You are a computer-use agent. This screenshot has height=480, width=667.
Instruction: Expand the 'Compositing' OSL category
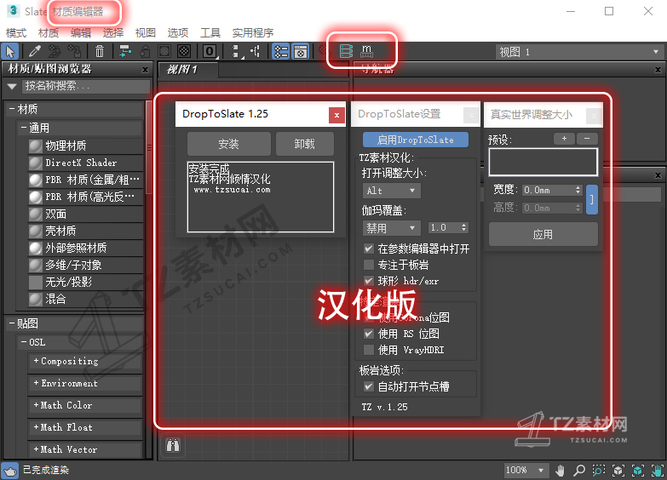(x=36, y=361)
